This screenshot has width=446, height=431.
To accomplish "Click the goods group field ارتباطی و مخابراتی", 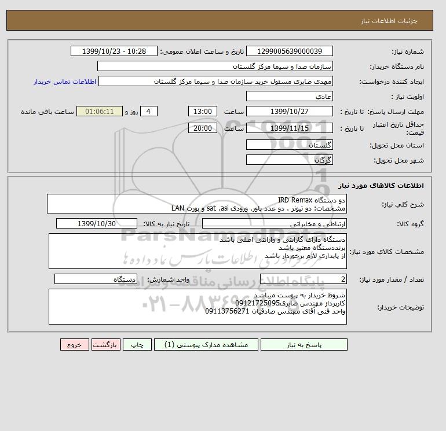I will point(274,224).
